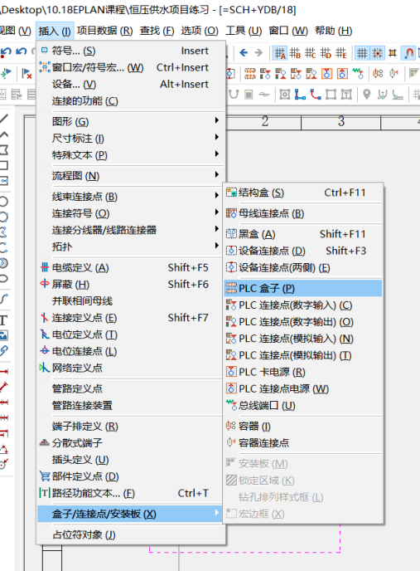Viewport: 420px width, 571px height.
Task: Select 端子排定义 (R) menu item
Action: click(x=131, y=426)
